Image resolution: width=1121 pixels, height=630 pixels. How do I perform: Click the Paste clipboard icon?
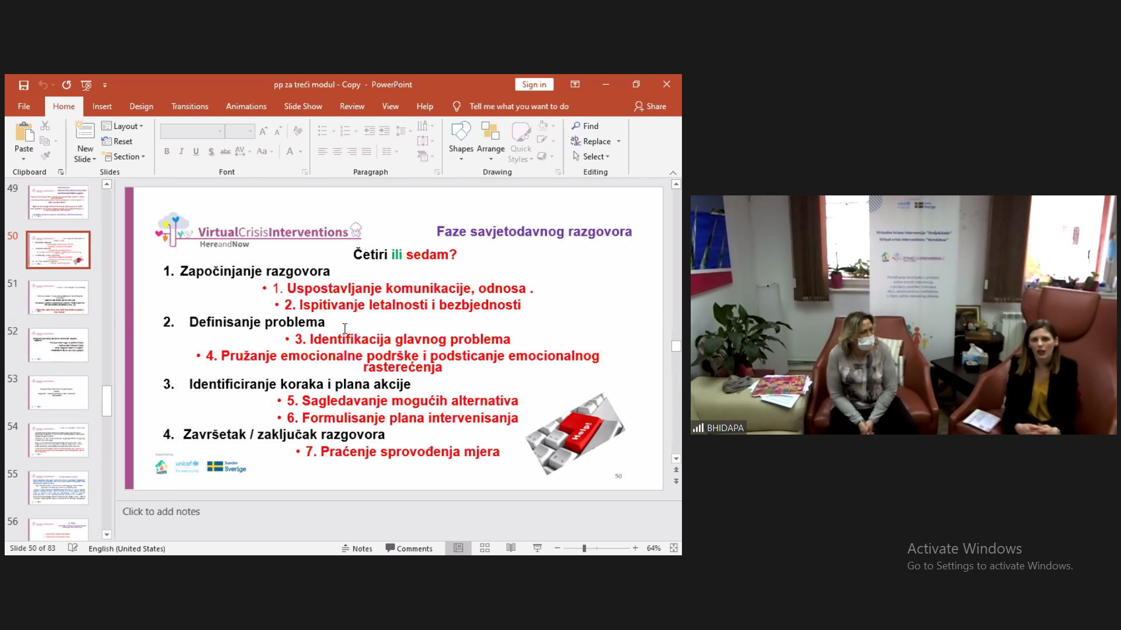click(x=24, y=134)
